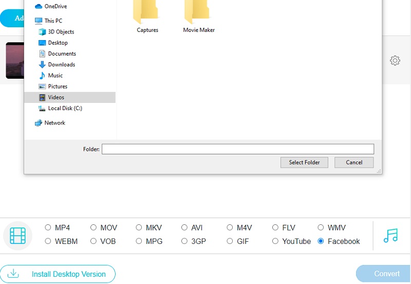Switch to the audio format music icon
Viewport: 411px width, 284px height.
390,236
